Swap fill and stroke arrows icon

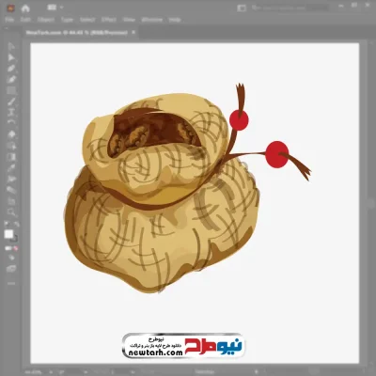(x=17, y=224)
